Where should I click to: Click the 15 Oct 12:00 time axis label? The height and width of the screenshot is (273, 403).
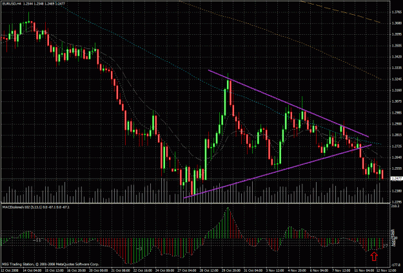coord(55,270)
